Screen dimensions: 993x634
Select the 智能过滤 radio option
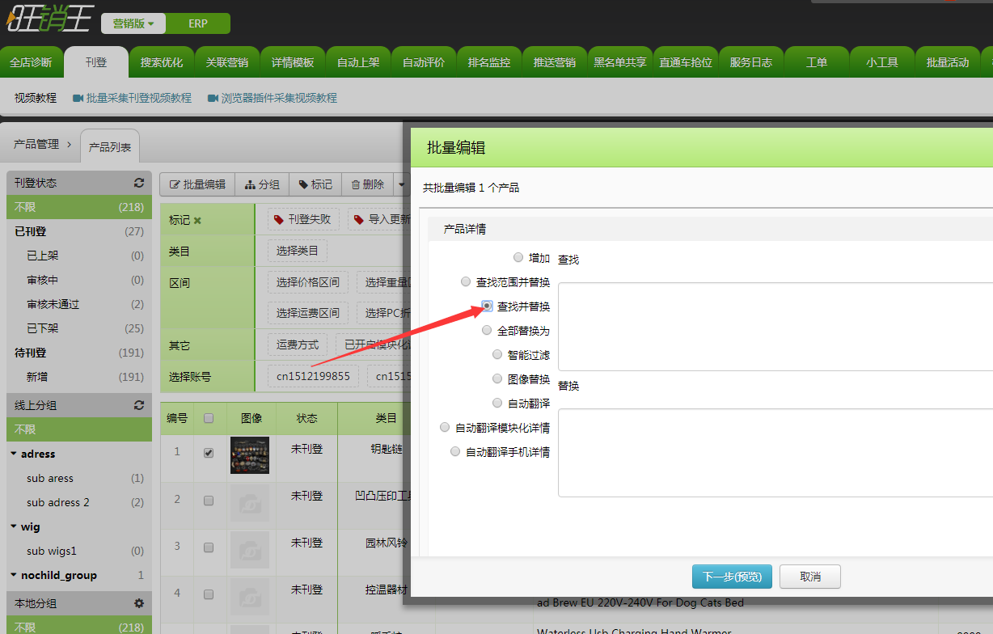tap(497, 354)
